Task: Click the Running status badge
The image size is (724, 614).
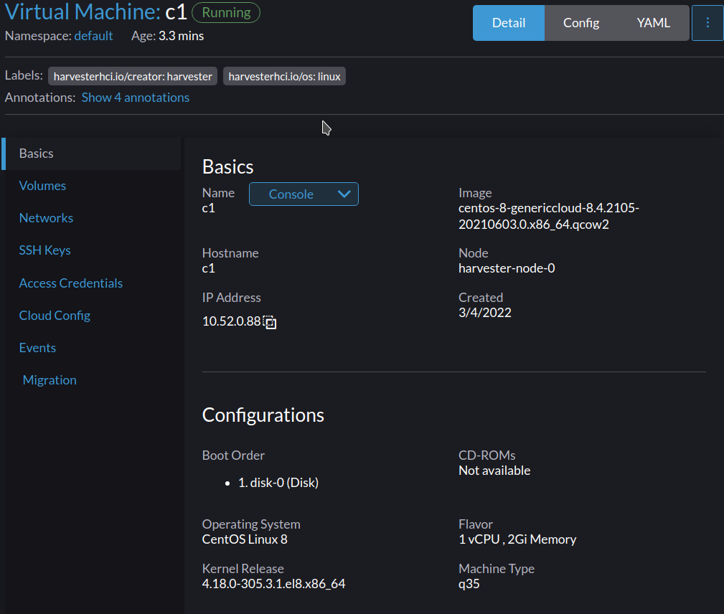Action: click(x=225, y=12)
